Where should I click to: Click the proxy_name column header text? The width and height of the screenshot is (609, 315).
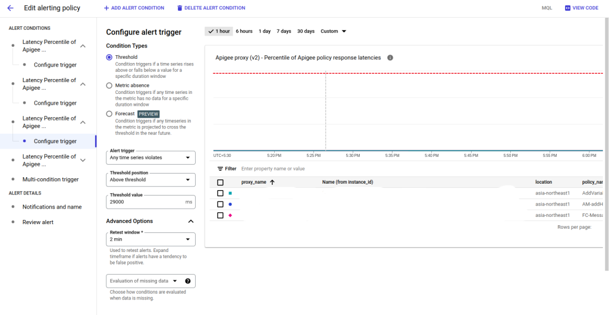pos(253,182)
